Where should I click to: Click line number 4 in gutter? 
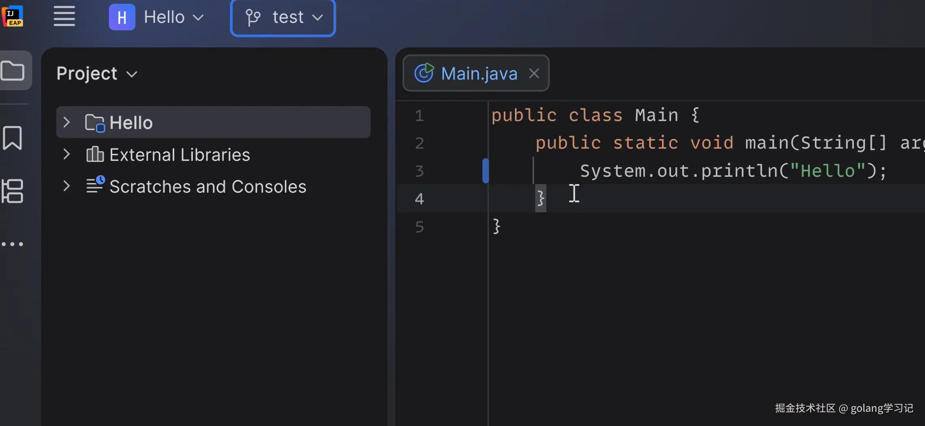coord(419,199)
